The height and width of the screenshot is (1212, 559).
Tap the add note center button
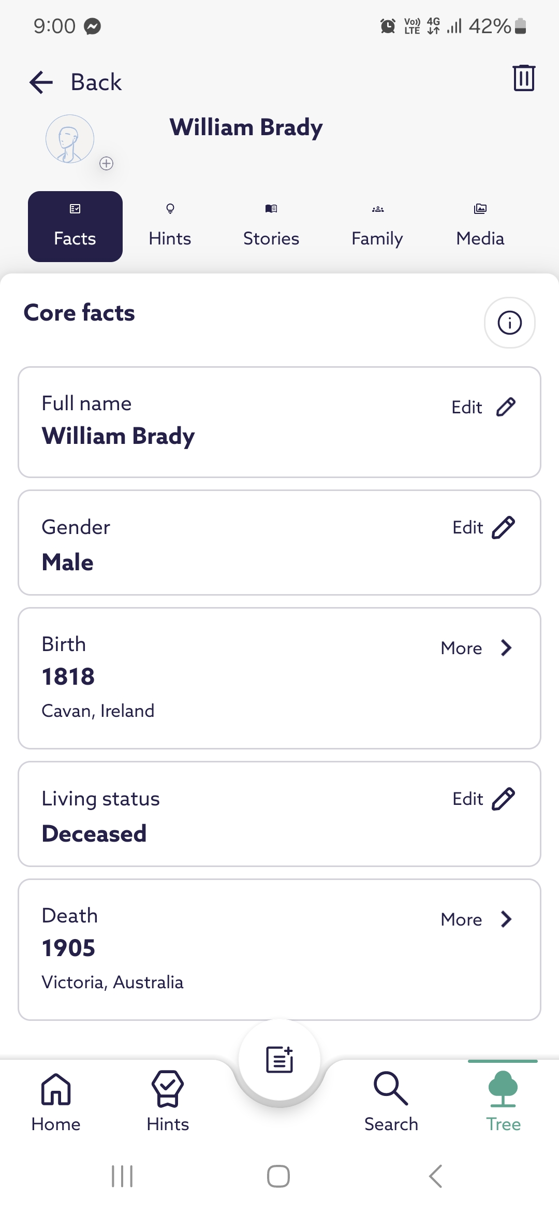[279, 1059]
